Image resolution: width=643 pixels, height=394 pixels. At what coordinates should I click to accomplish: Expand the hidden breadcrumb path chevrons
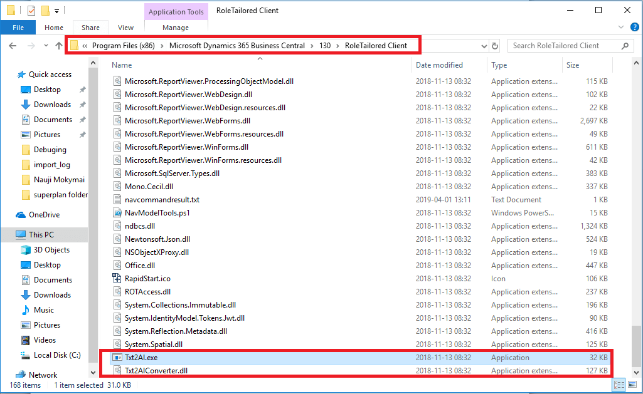click(85, 46)
